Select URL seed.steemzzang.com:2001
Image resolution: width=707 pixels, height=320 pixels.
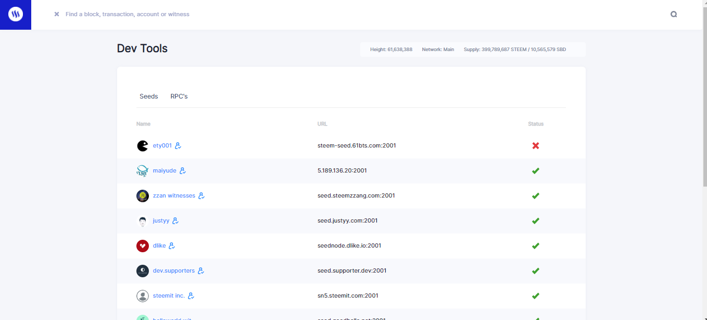[x=356, y=196]
